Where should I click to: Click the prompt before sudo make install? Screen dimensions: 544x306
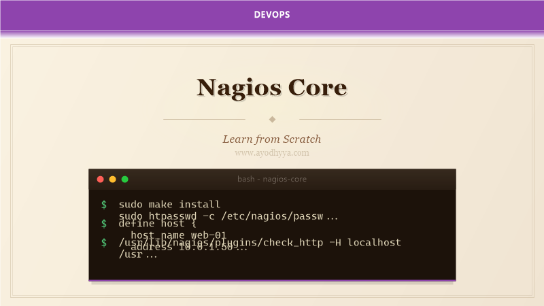[x=104, y=205]
